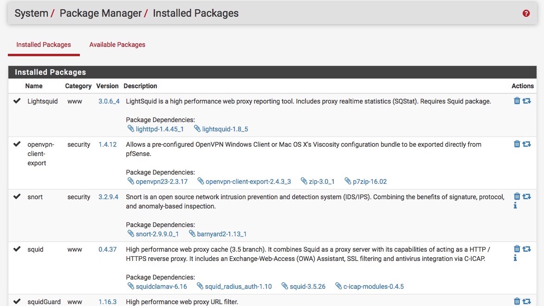Open the openvpn23-2.3.17 dependency link
The width and height of the screenshot is (544, 306).
pos(162,182)
